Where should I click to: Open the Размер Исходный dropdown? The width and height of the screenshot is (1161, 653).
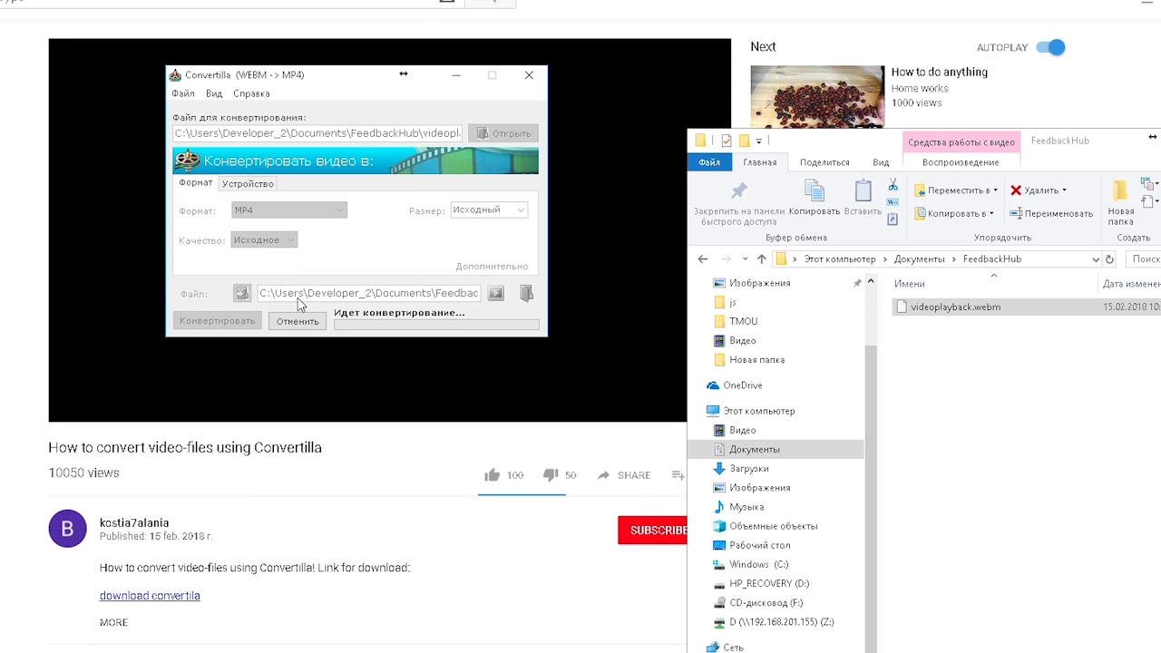pos(489,210)
